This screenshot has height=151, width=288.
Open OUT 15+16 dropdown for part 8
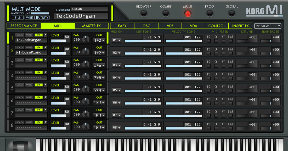(99, 128)
